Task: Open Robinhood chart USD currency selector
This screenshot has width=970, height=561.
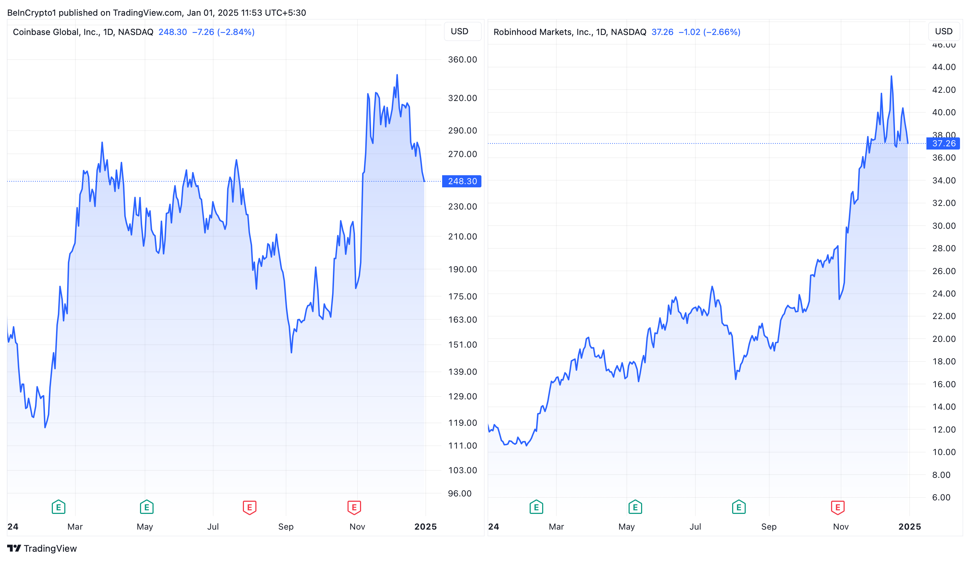Action: pyautogui.click(x=944, y=31)
